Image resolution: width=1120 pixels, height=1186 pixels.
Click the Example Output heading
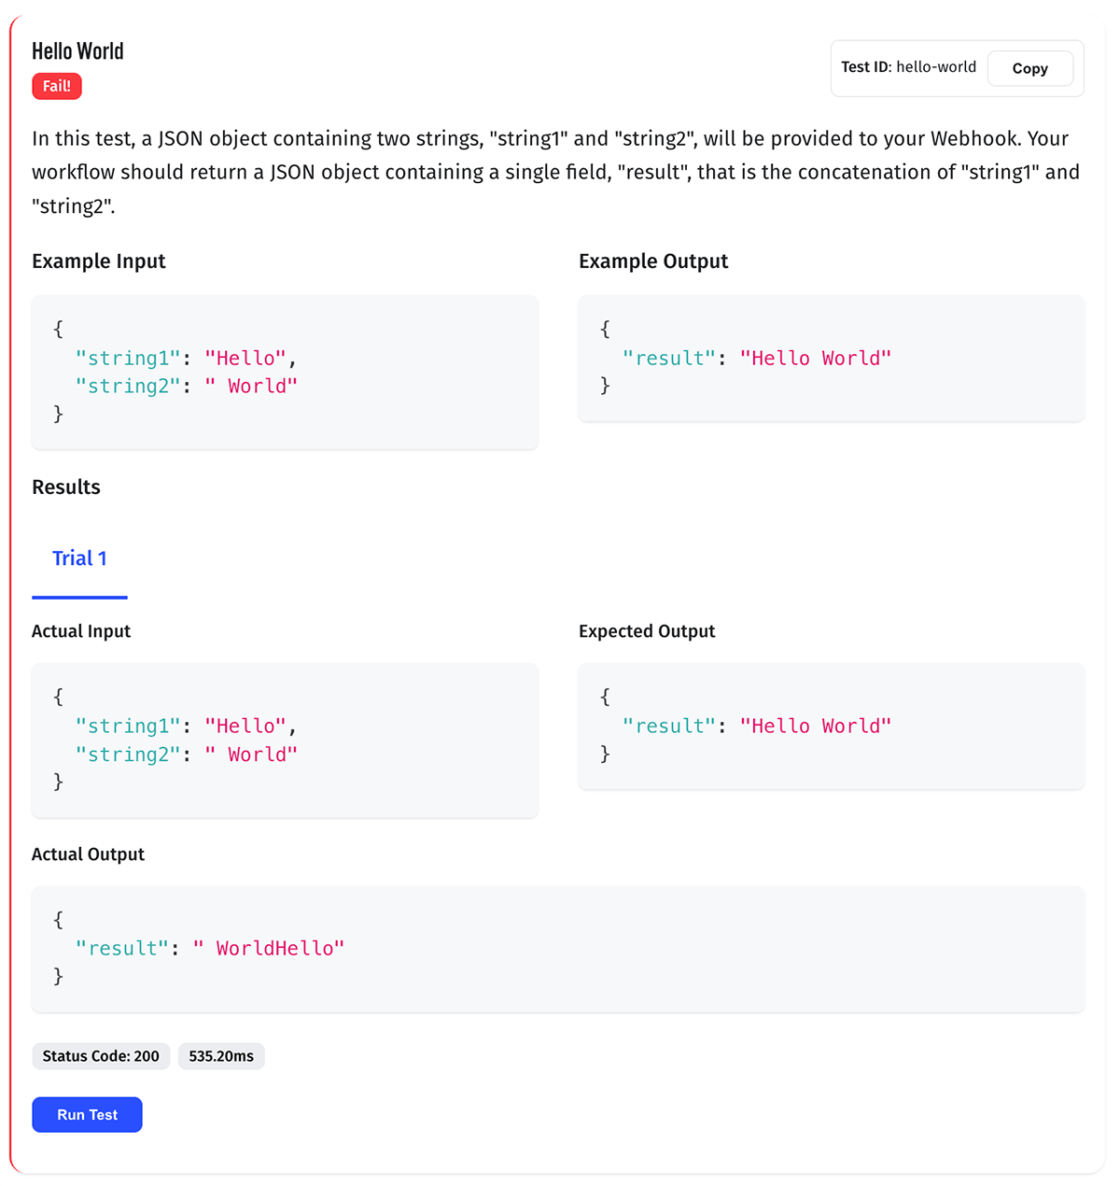(653, 261)
